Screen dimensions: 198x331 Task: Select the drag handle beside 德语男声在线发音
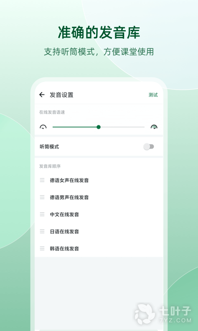click(42, 197)
